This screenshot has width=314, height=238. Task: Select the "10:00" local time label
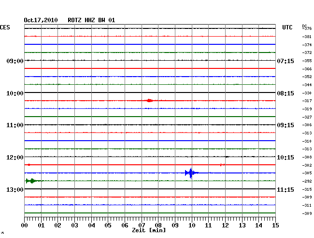(x=15, y=93)
